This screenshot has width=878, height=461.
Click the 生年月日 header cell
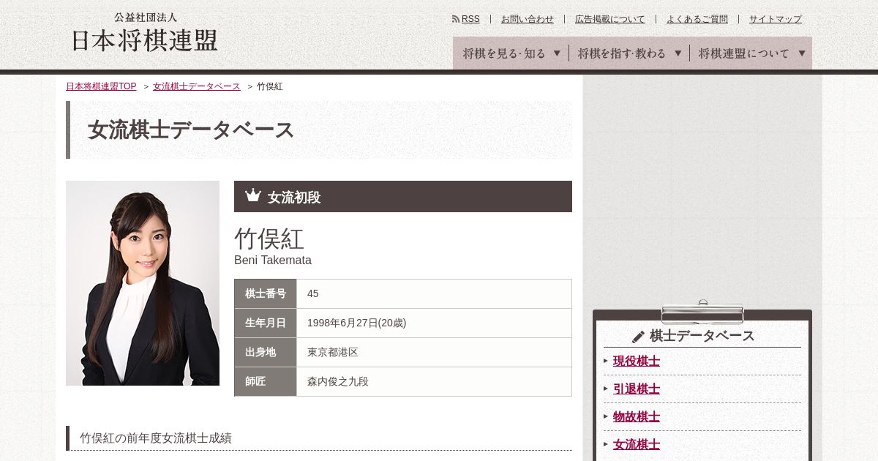pos(266,323)
